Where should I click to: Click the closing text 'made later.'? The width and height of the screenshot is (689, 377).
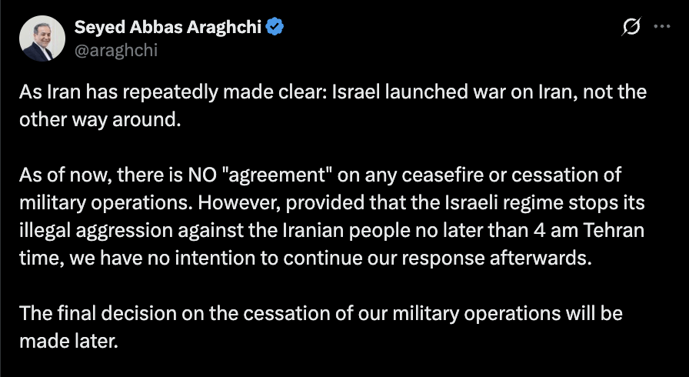69,341
